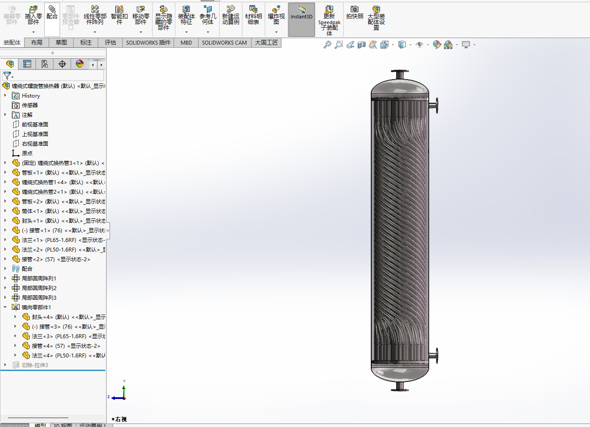
Task: Click the View Orientation cube icon
Action: 384,45
